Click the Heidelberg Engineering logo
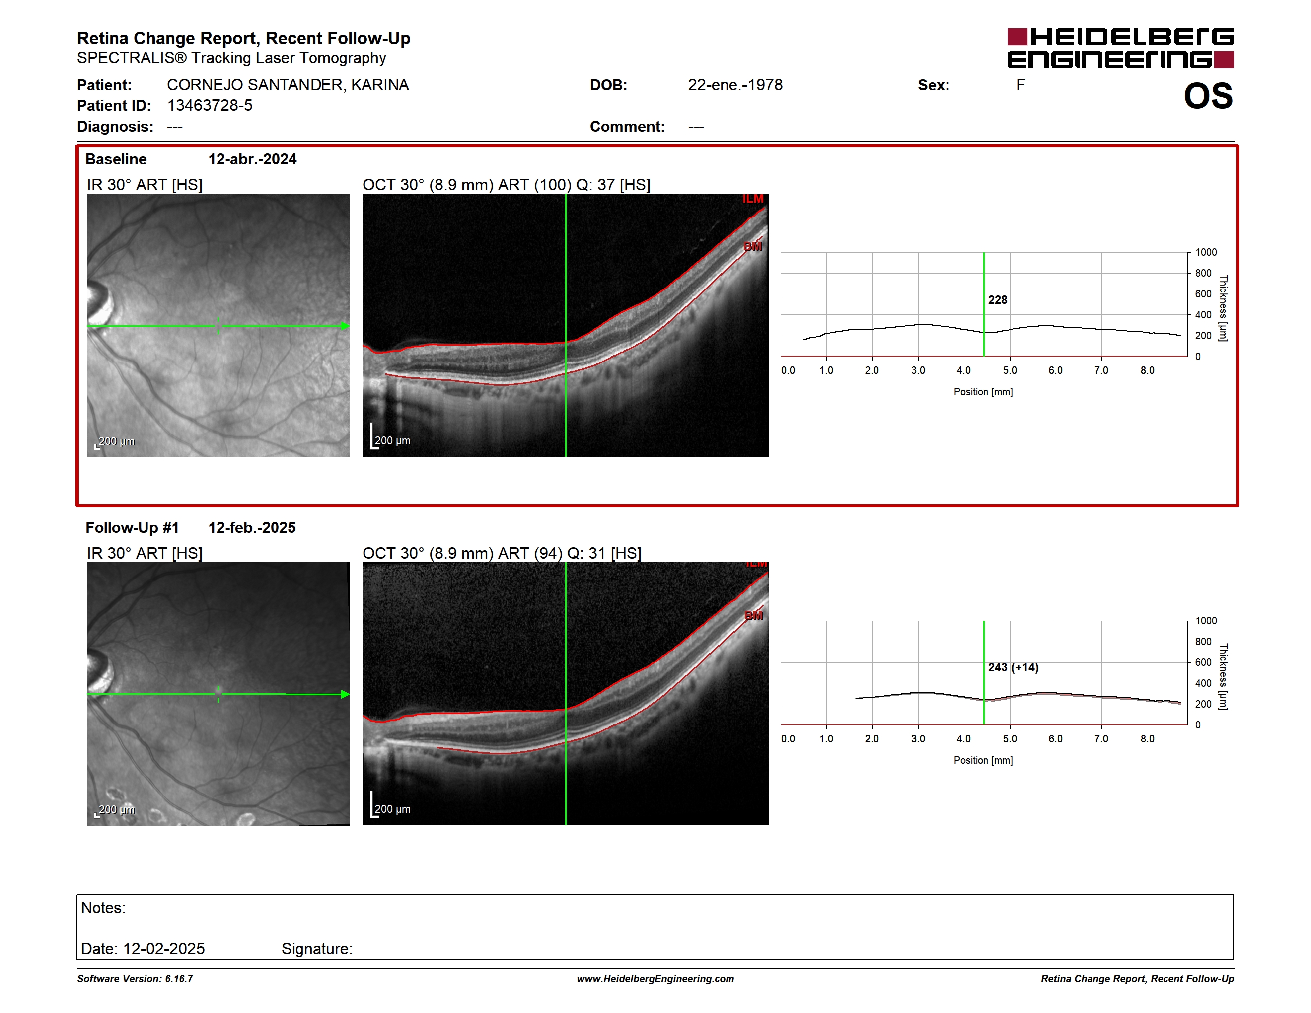The width and height of the screenshot is (1311, 1013). 1120,48
